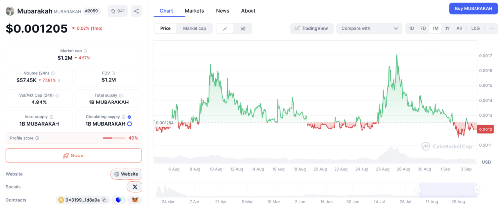This screenshot has width=503, height=207.
Task: Click the 0.001254 baseline label
Action: point(165,123)
